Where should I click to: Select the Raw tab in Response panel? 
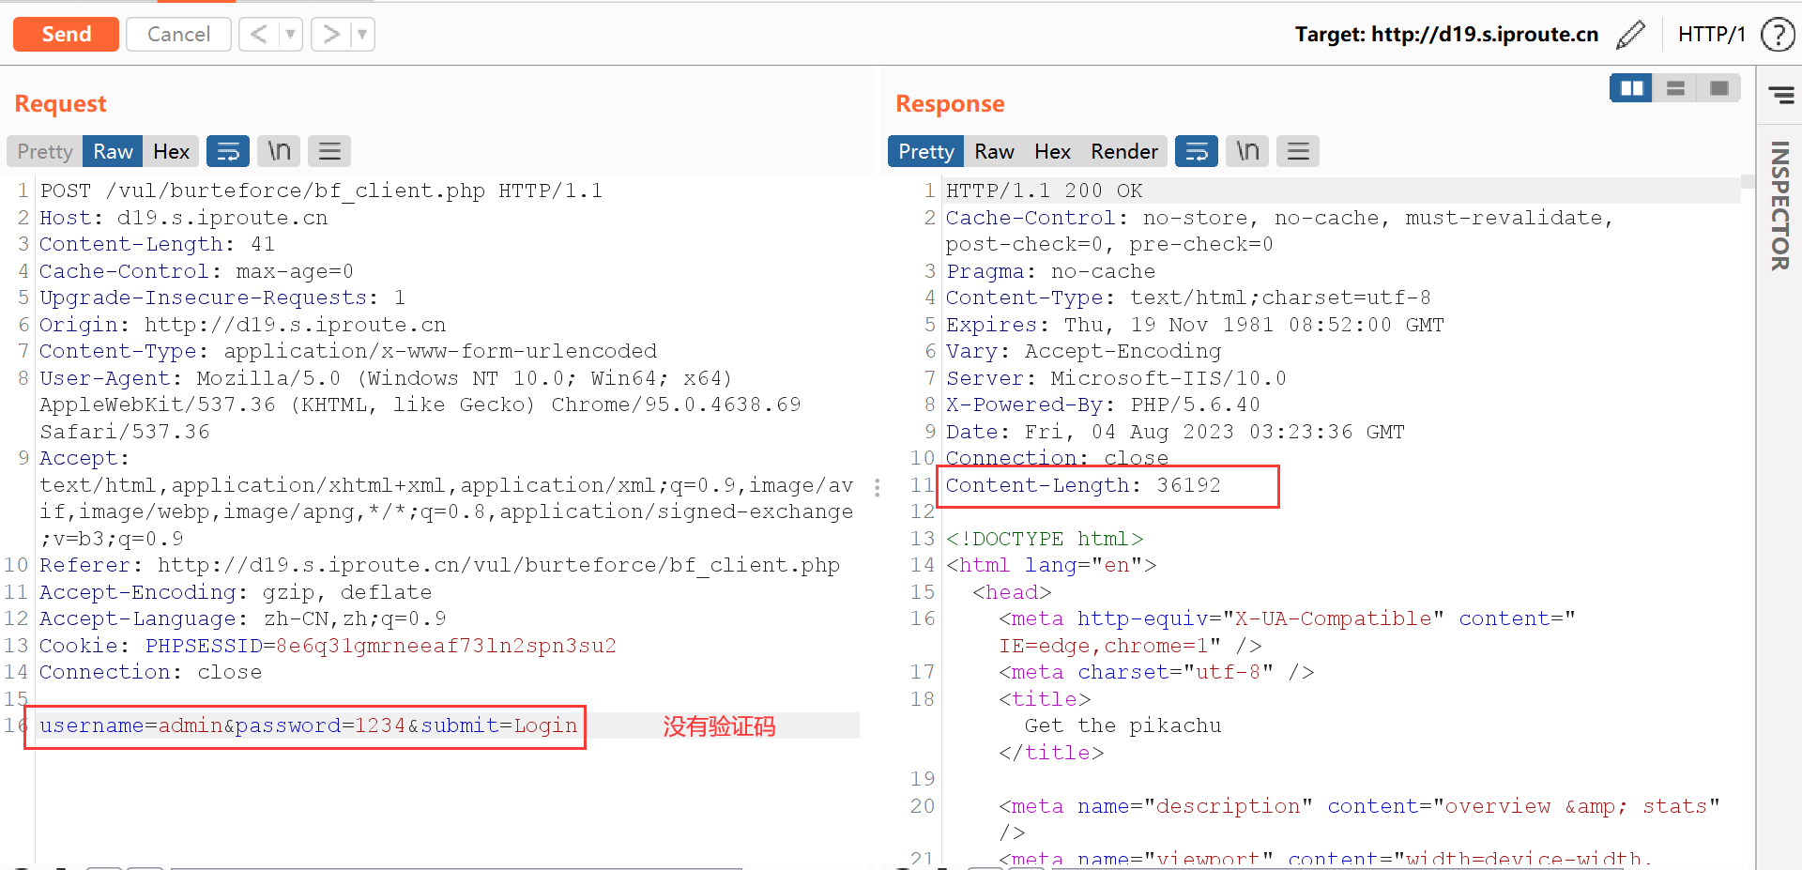(994, 151)
